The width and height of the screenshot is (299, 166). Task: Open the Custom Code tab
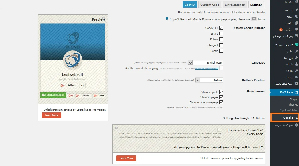coord(210,5)
